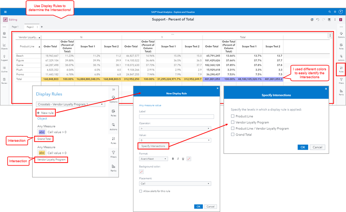Open the AvenirNext font dropdown

point(153,159)
